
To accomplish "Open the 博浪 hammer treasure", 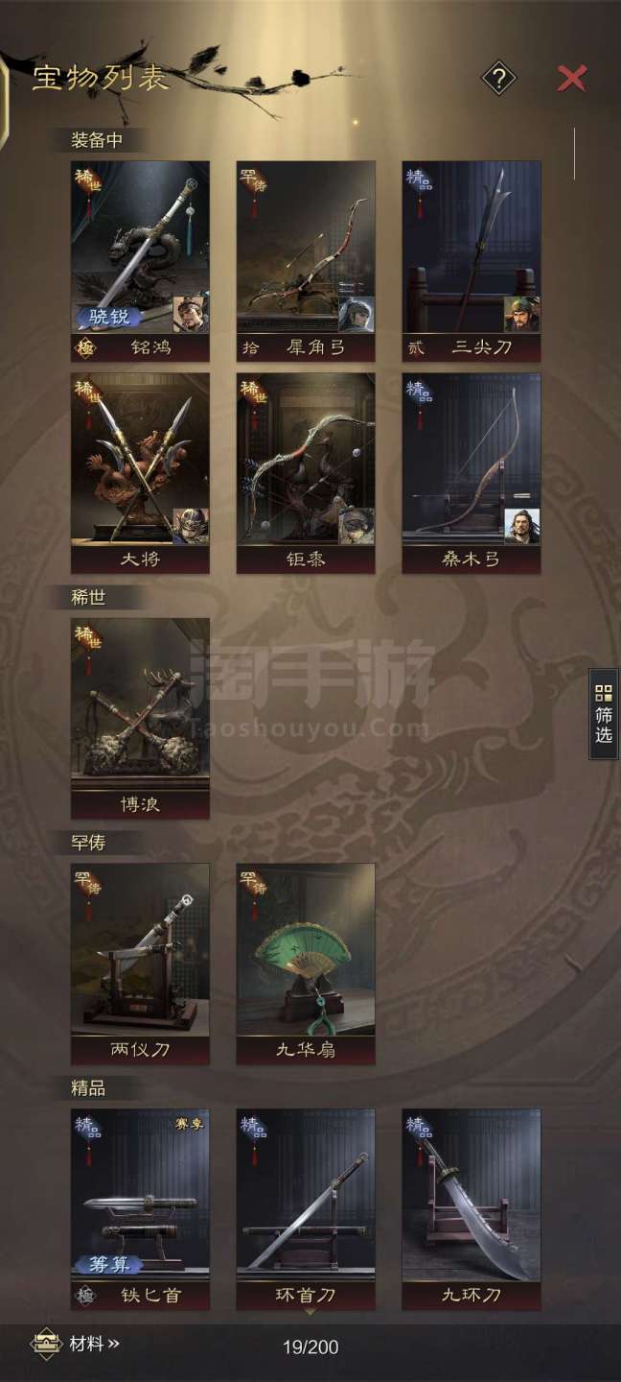I will tap(140, 719).
